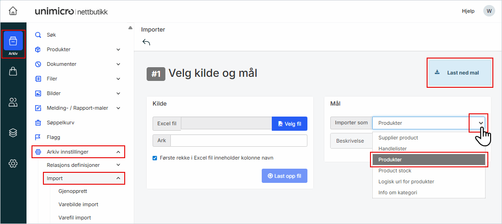This screenshot has width=502, height=224.
Task: Choose Handlelister in the dropdown list
Action: (x=392, y=149)
